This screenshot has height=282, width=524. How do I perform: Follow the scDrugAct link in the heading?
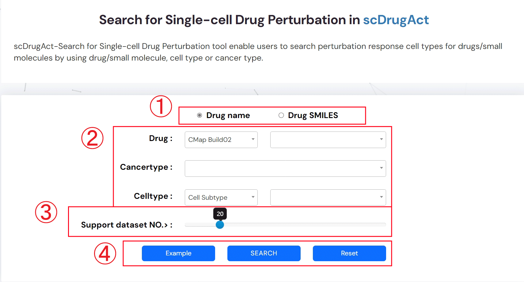click(x=396, y=20)
